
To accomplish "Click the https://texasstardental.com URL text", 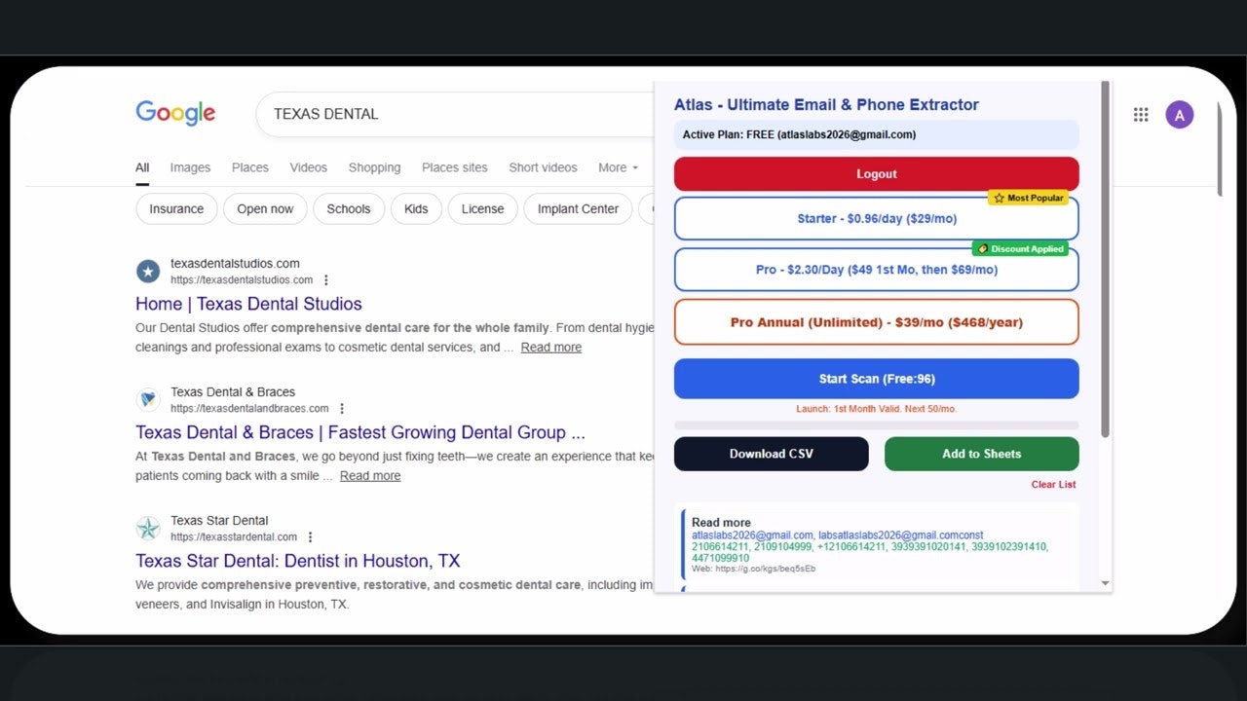I will 234,537.
